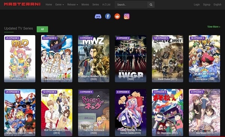Viewport: 225px width, 137px height.
Task: Click the 30 EPISODES badge
Action: coord(197,38)
